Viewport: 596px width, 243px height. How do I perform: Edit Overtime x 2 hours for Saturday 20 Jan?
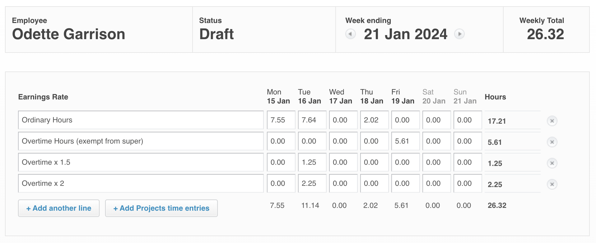point(436,183)
